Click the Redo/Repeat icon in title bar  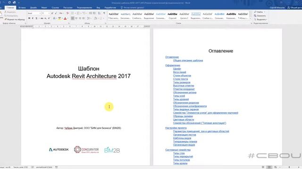pyautogui.click(x=9, y=2)
